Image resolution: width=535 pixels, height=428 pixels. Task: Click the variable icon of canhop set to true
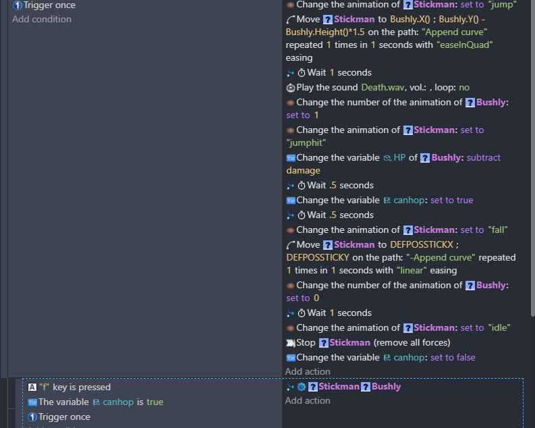[x=291, y=200]
